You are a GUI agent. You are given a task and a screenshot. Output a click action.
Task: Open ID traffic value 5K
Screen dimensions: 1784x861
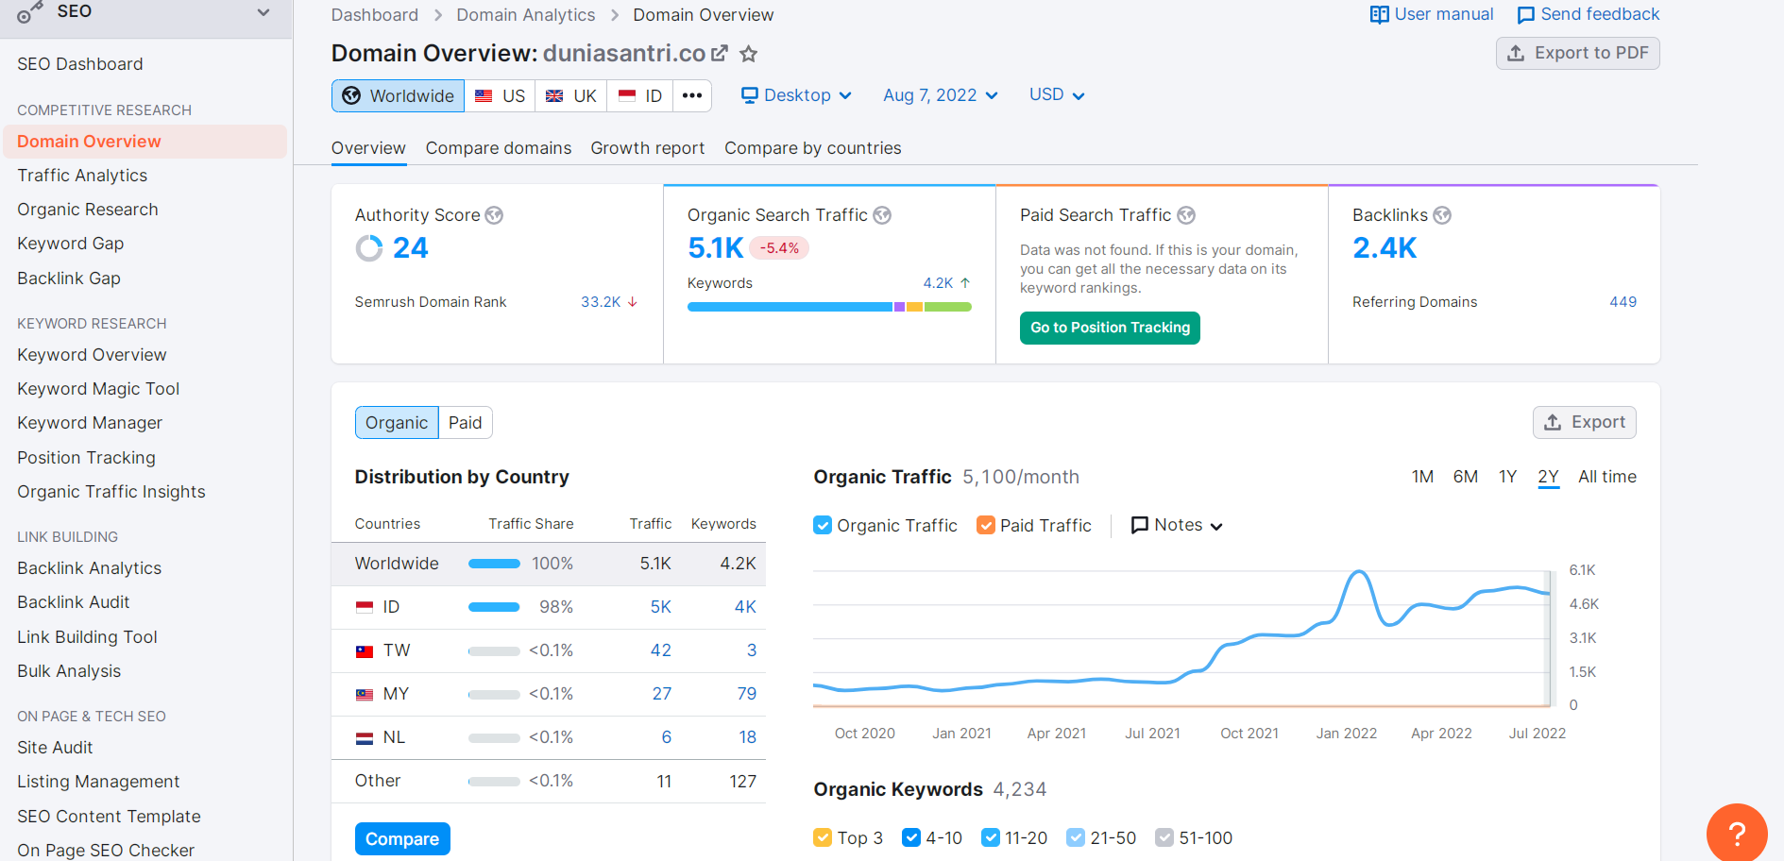[x=661, y=607]
